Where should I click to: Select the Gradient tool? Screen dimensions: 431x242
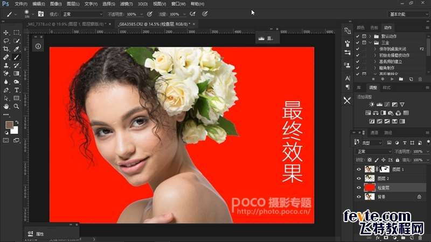pyautogui.click(x=16, y=74)
